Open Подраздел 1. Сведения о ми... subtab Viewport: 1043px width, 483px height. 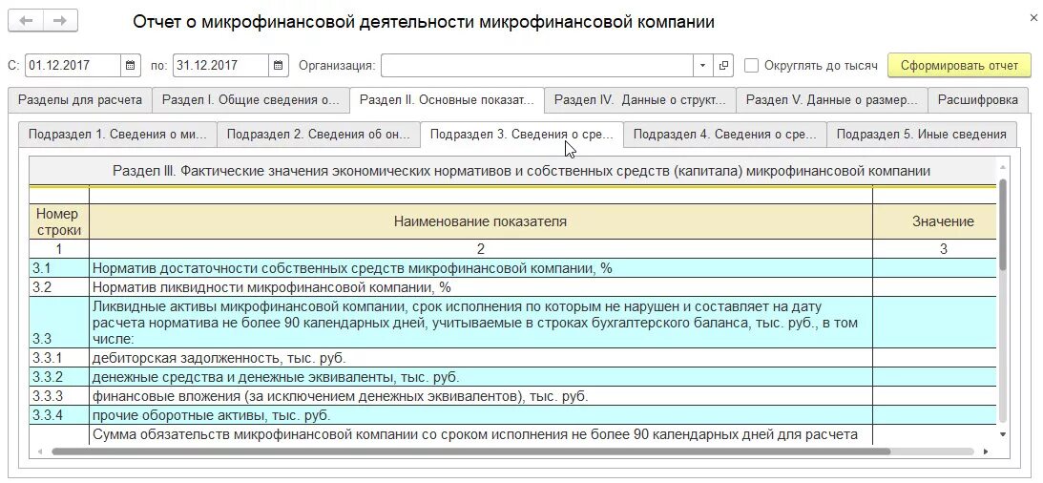(117, 134)
